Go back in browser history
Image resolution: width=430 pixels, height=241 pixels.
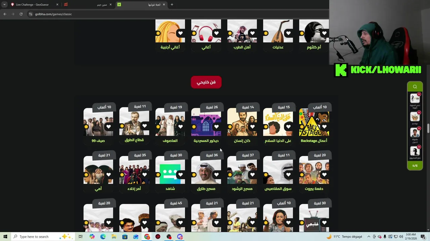click(x=5, y=14)
